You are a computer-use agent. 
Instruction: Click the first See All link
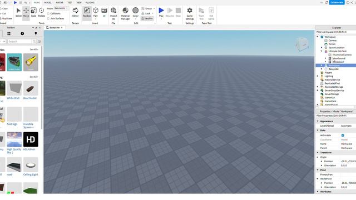[x=34, y=49]
